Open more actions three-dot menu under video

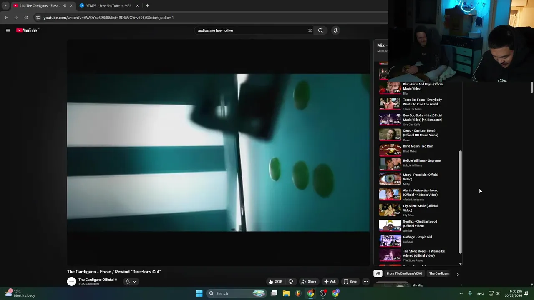click(x=365, y=281)
